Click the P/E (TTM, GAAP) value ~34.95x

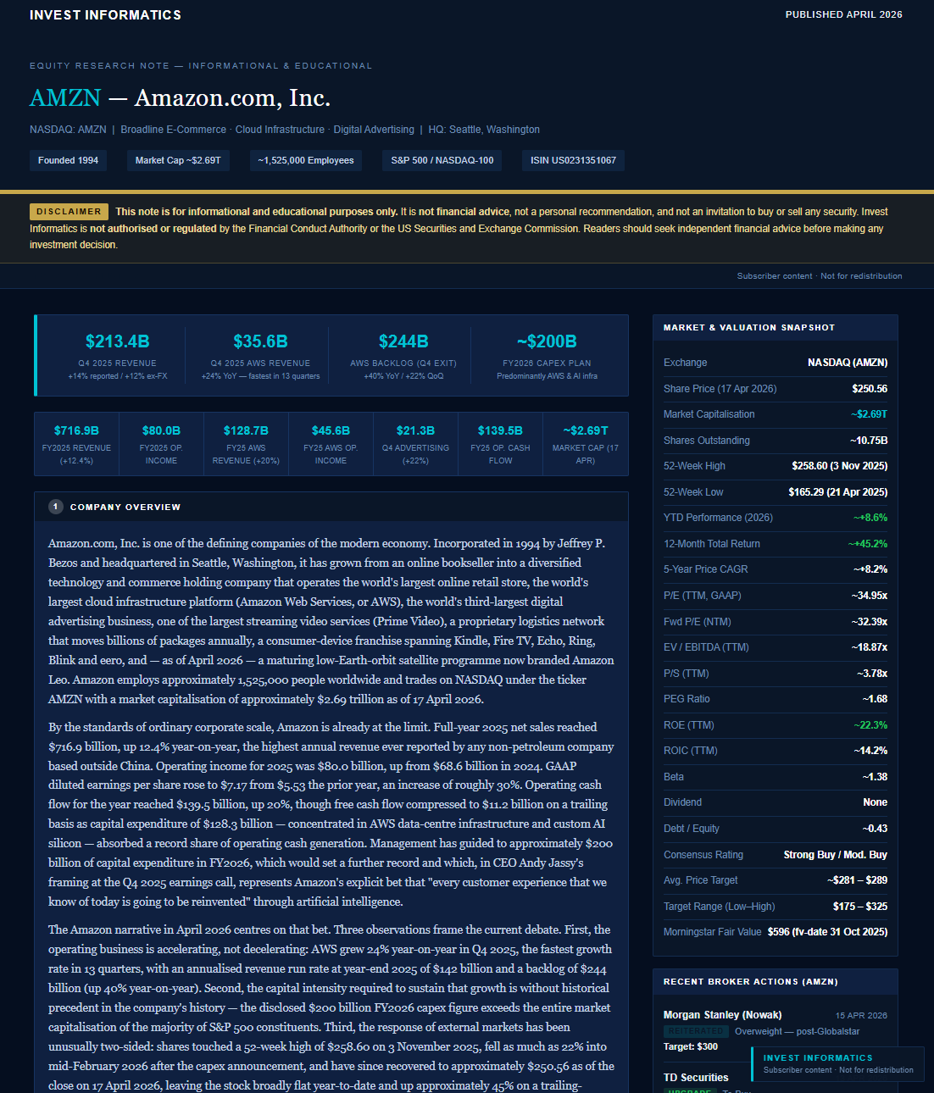click(x=870, y=596)
